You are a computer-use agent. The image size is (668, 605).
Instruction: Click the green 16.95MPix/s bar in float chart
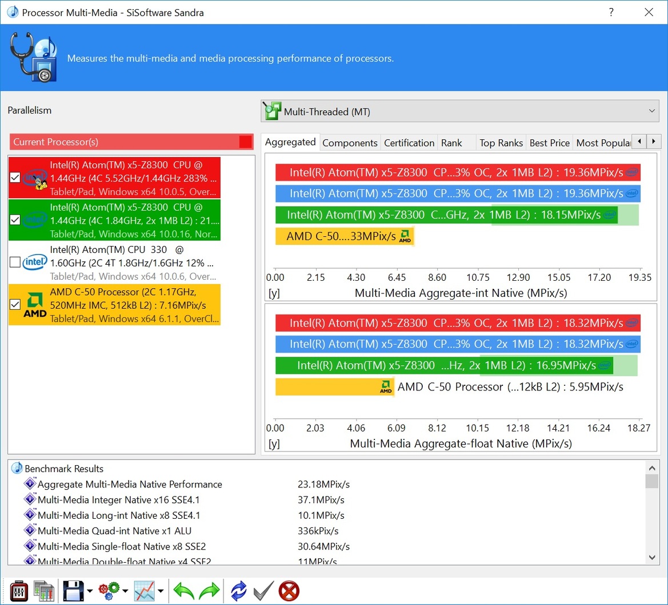coord(444,365)
